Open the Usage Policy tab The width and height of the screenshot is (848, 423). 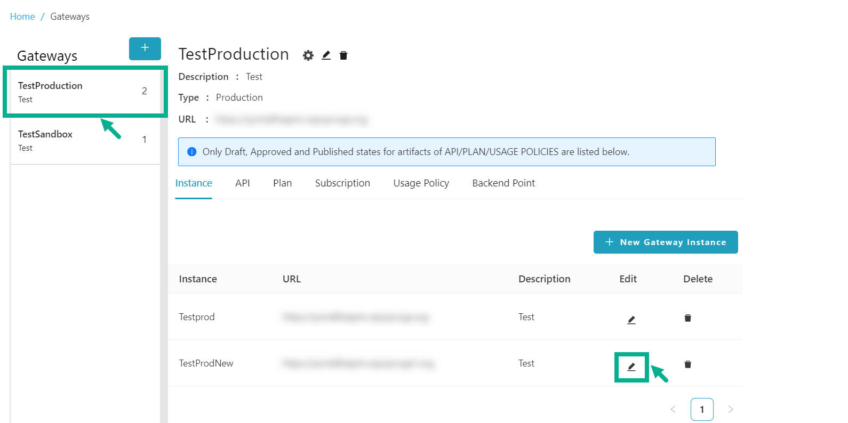421,183
